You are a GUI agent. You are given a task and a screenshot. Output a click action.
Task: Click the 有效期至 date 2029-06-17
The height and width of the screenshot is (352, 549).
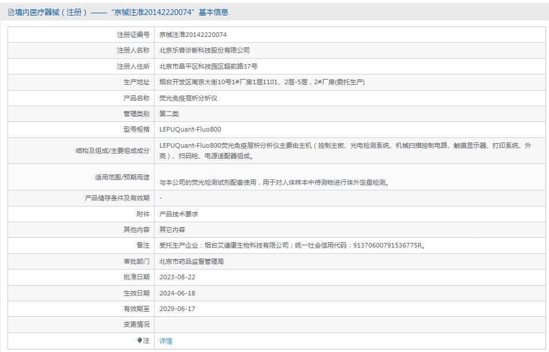(177, 309)
